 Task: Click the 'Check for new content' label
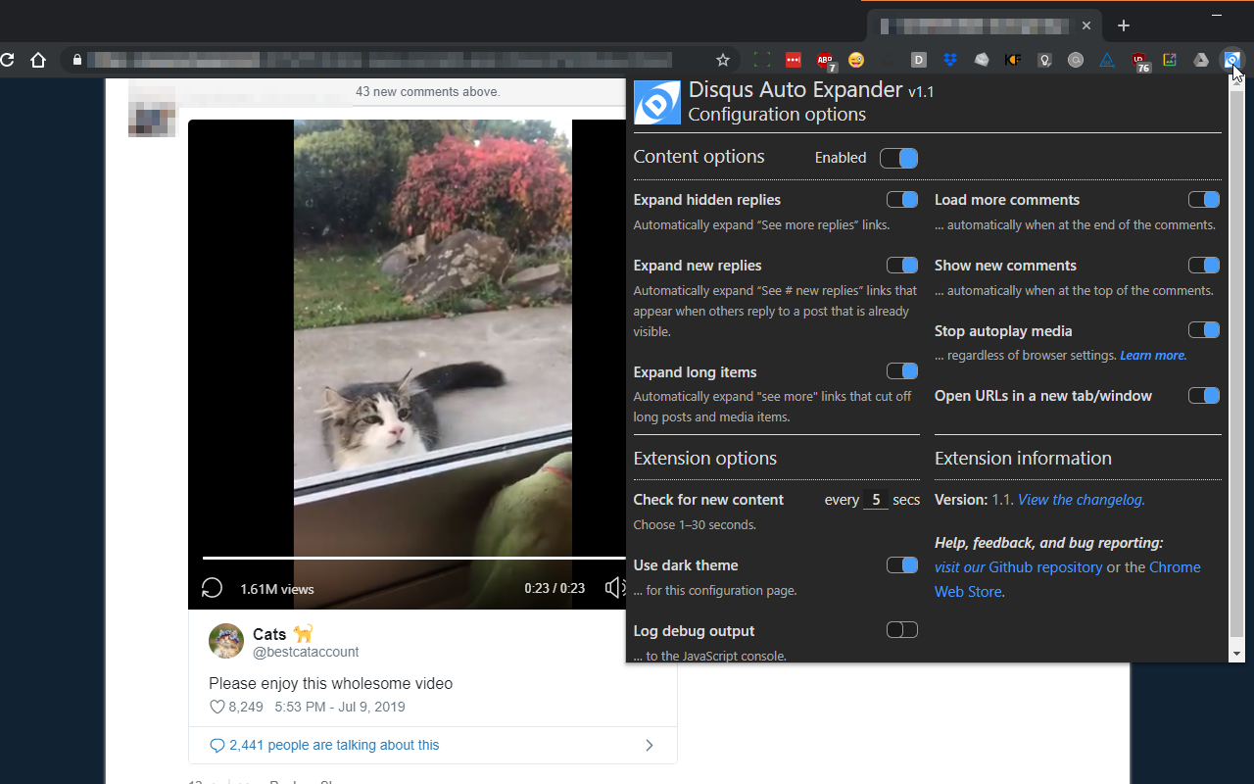pyautogui.click(x=708, y=500)
